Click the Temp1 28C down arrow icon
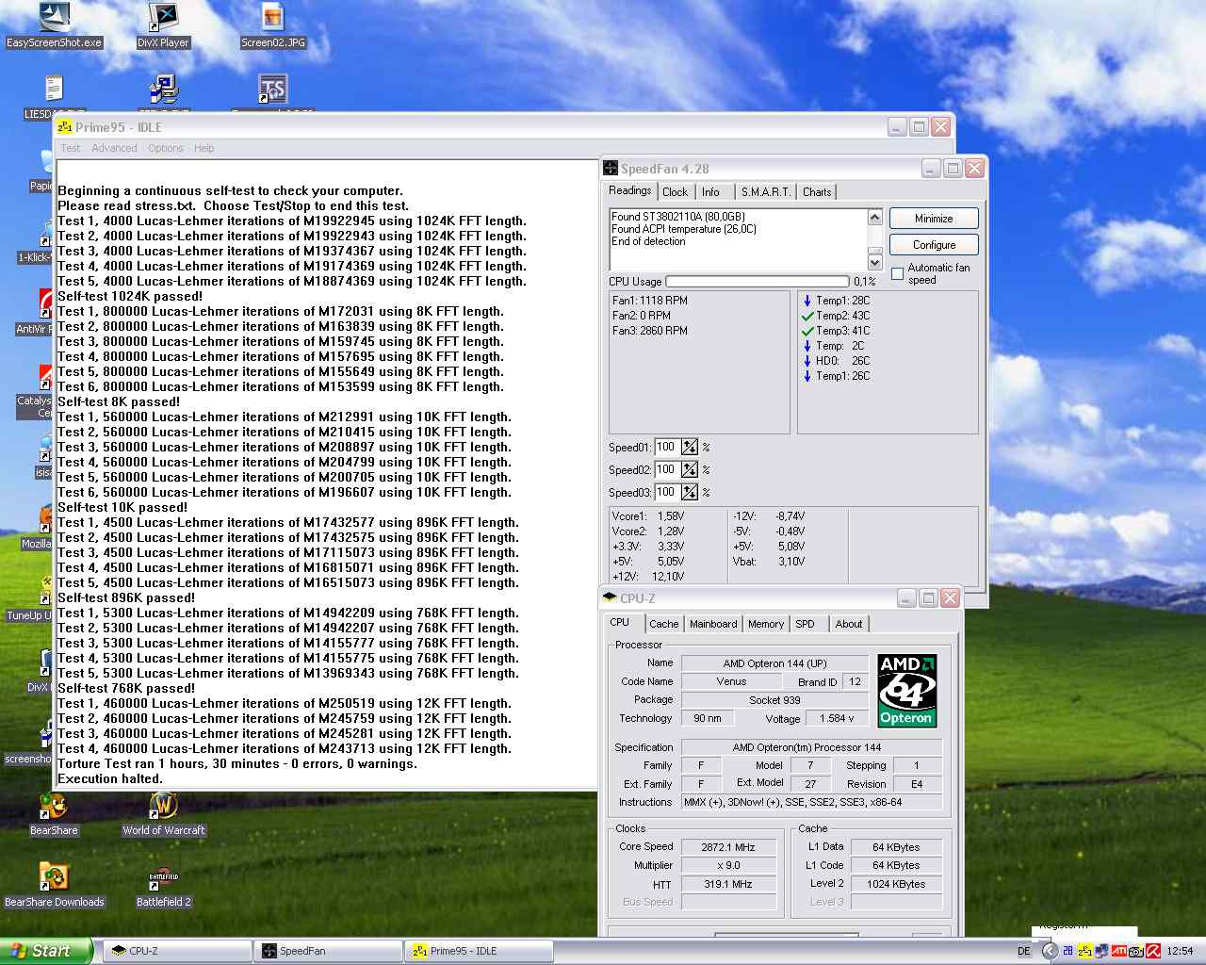This screenshot has height=965, width=1206. point(807,301)
